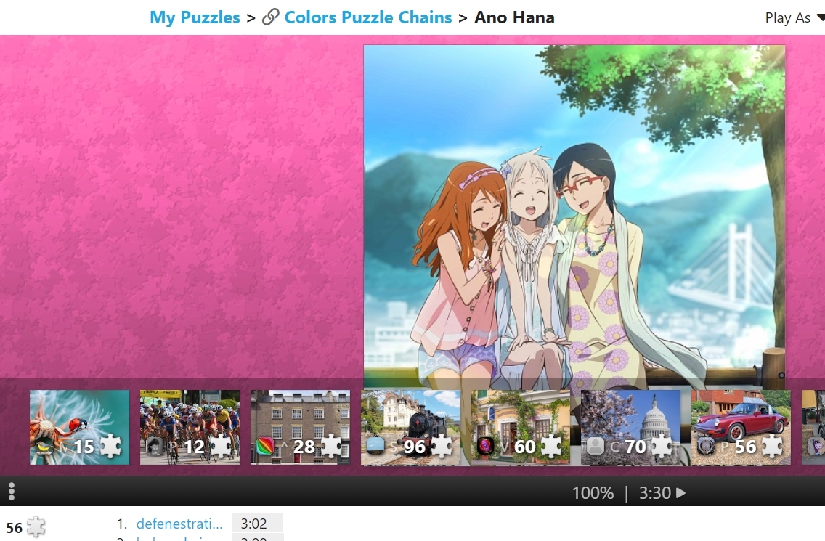
Task: Click the user avatar on the 12-piece cyclists puzzle
Action: tap(154, 447)
